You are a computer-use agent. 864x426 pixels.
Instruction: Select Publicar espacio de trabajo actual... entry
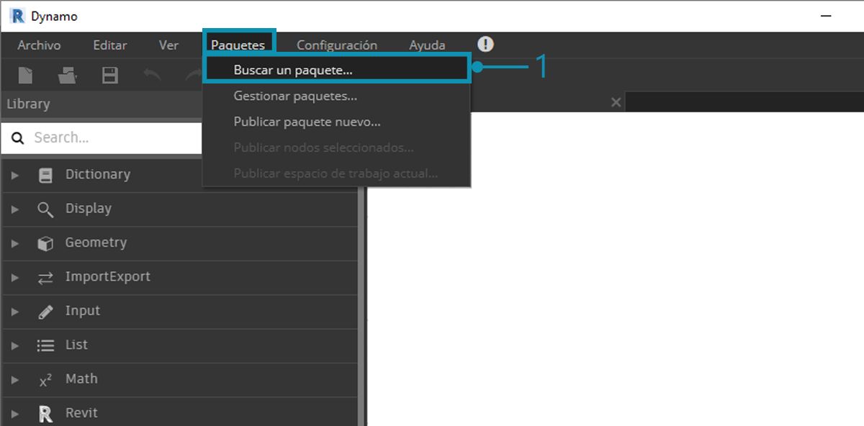337,173
